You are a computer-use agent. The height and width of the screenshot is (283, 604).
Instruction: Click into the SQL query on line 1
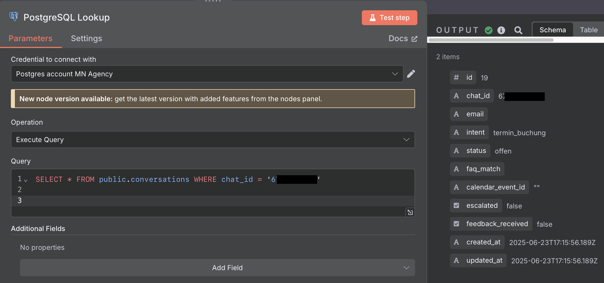[177, 180]
